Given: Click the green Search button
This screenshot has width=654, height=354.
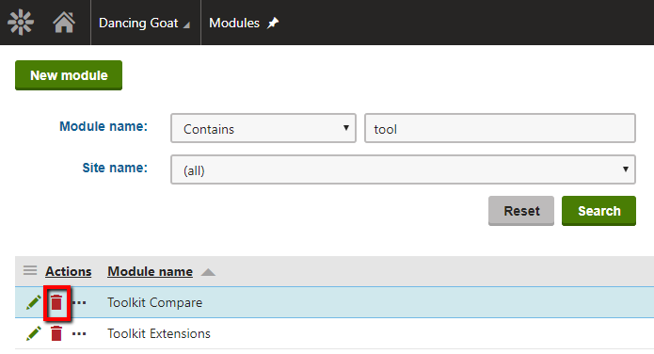Looking at the screenshot, I should pyautogui.click(x=598, y=211).
